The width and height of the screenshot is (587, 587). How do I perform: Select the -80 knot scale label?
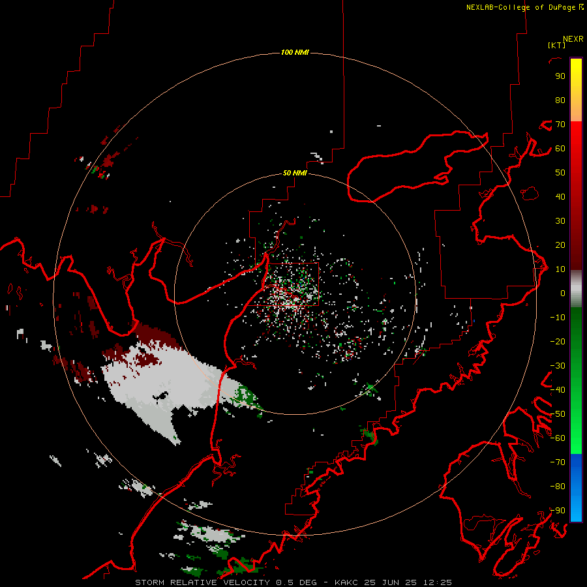coord(558,487)
